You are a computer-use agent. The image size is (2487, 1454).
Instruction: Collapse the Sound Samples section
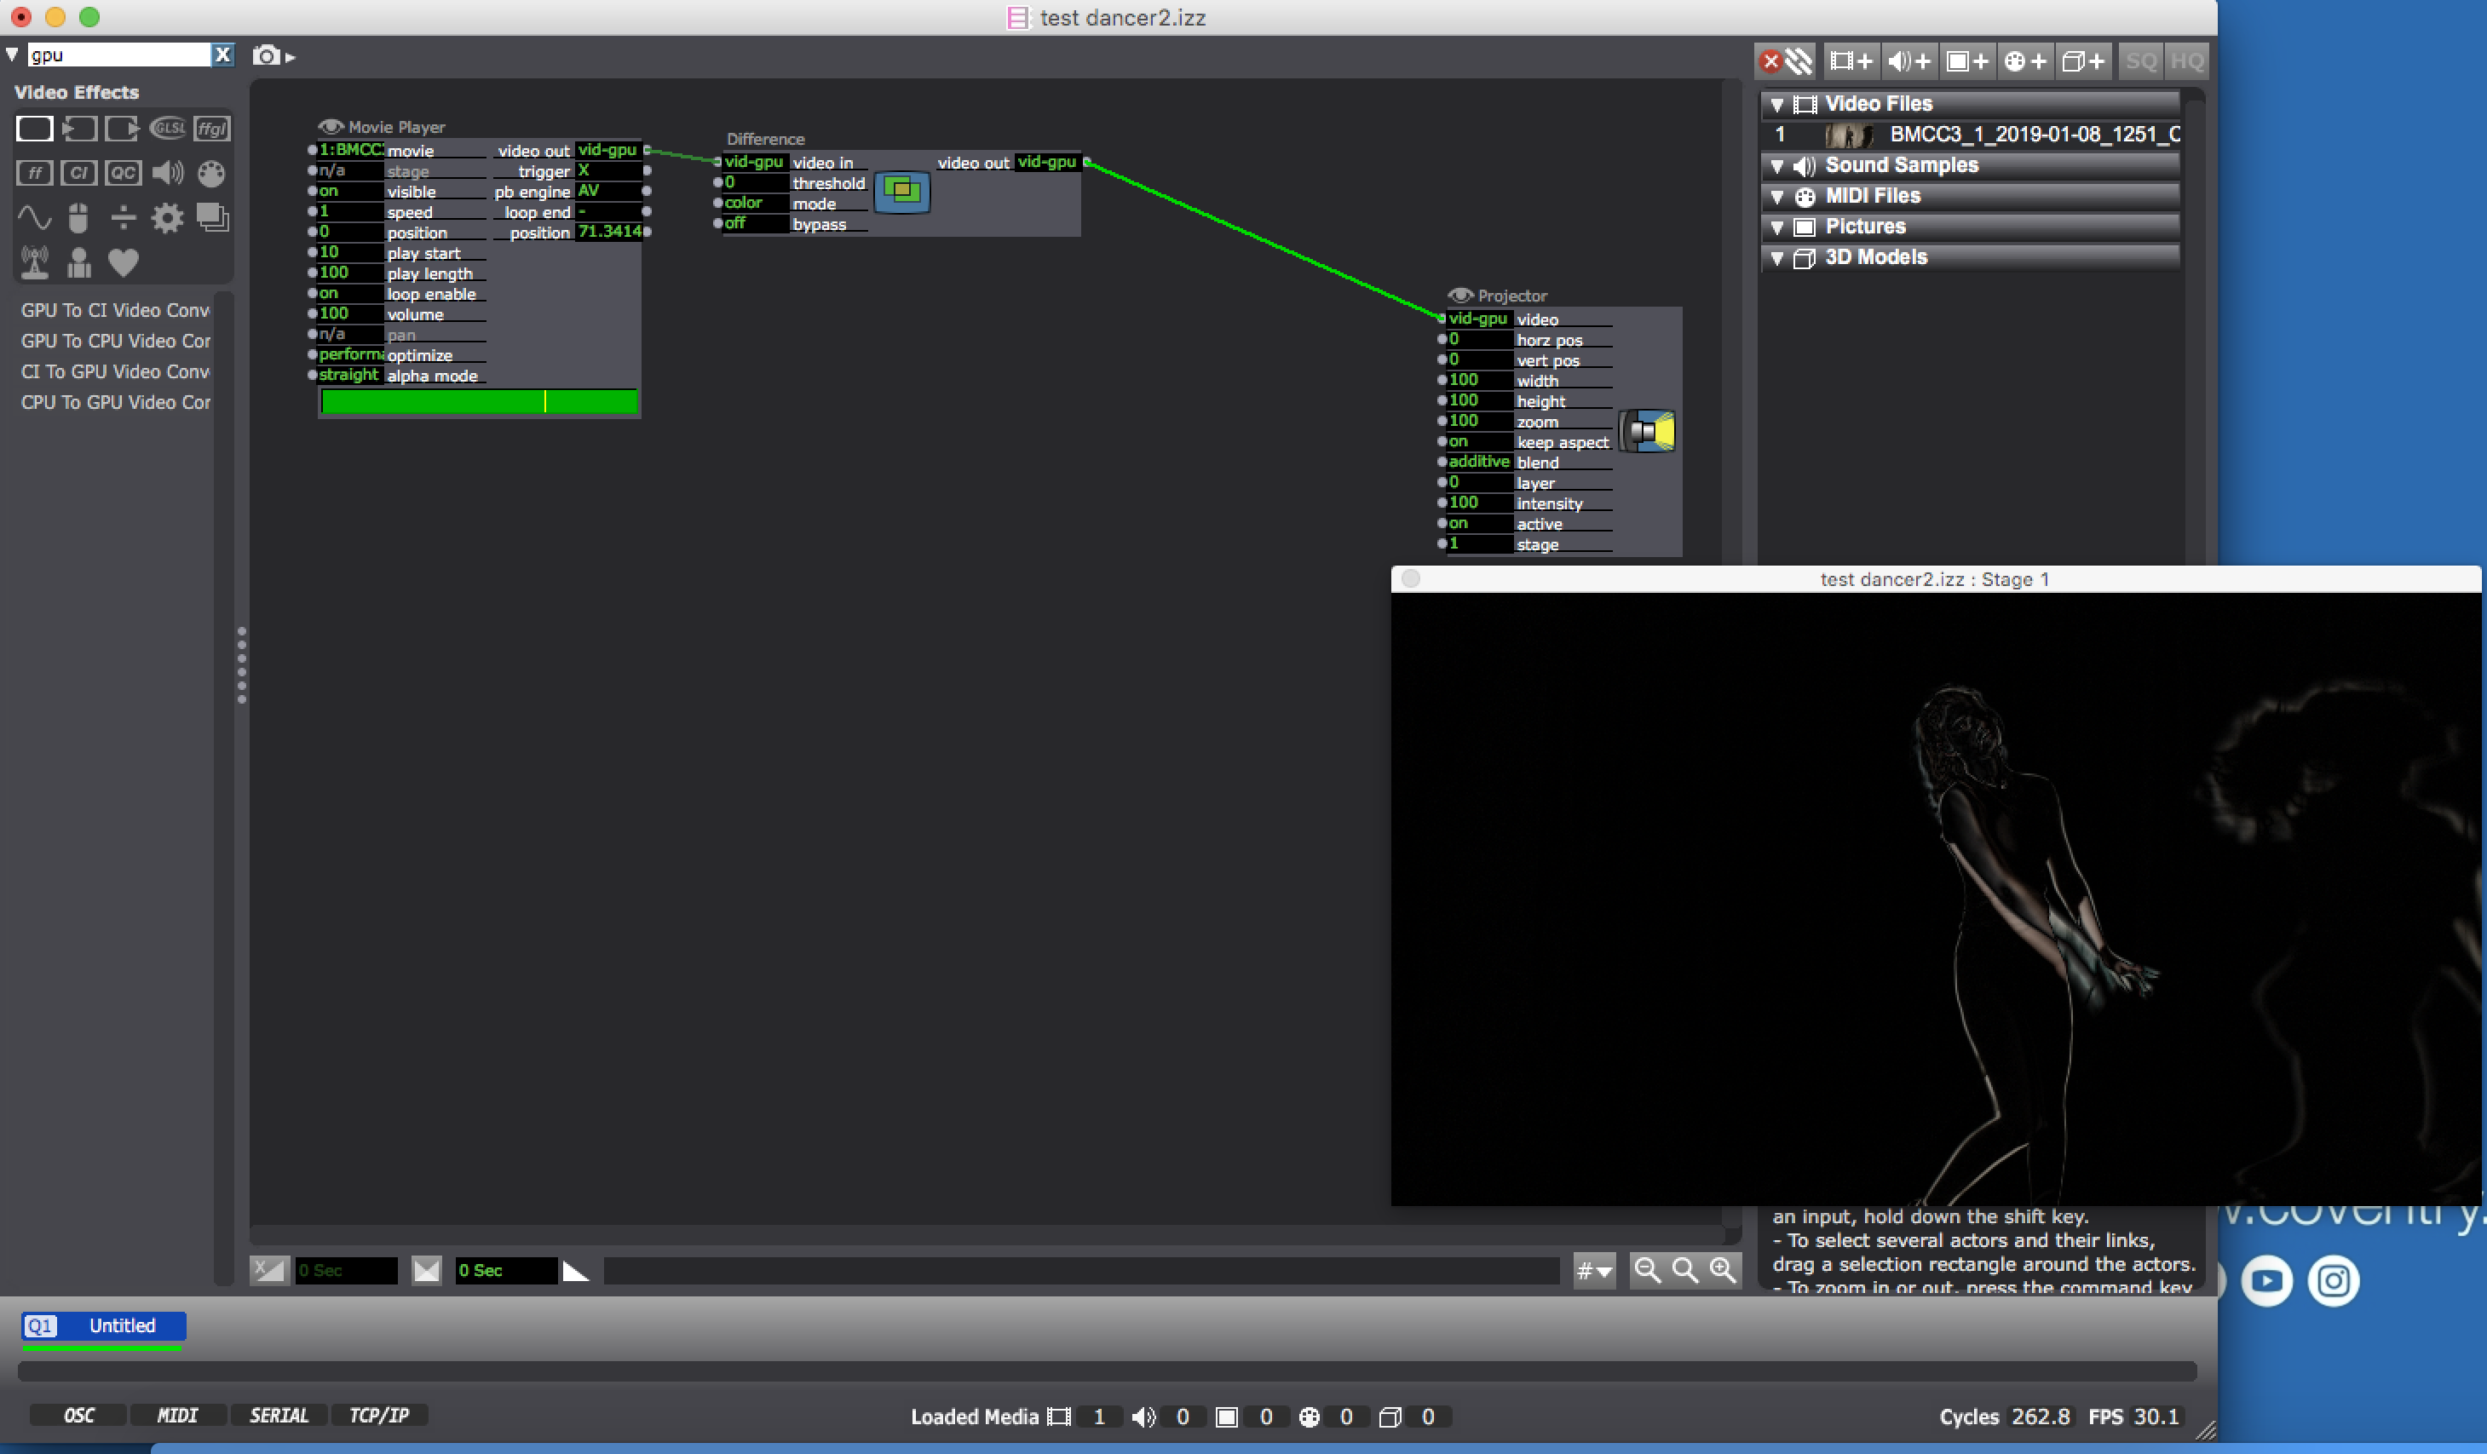click(1776, 166)
